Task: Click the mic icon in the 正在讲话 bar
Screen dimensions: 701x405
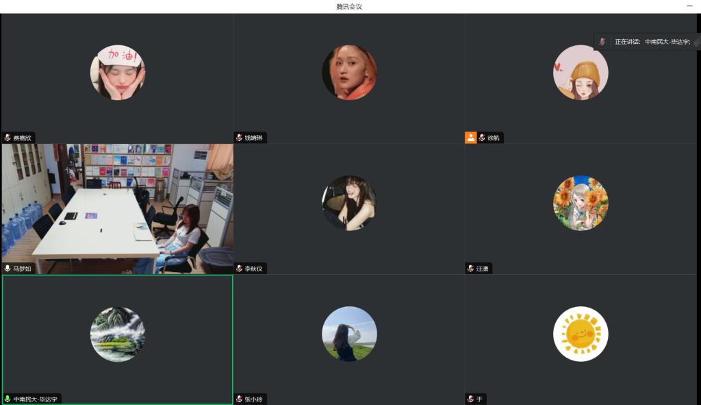Action: [x=602, y=42]
